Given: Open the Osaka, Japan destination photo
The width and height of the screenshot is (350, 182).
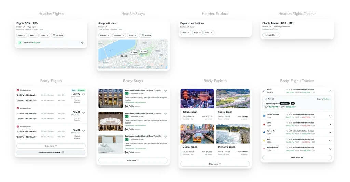Looking at the screenshot, I should click(197, 134).
